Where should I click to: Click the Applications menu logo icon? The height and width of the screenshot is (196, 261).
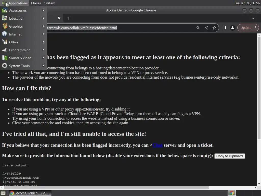(4, 3)
